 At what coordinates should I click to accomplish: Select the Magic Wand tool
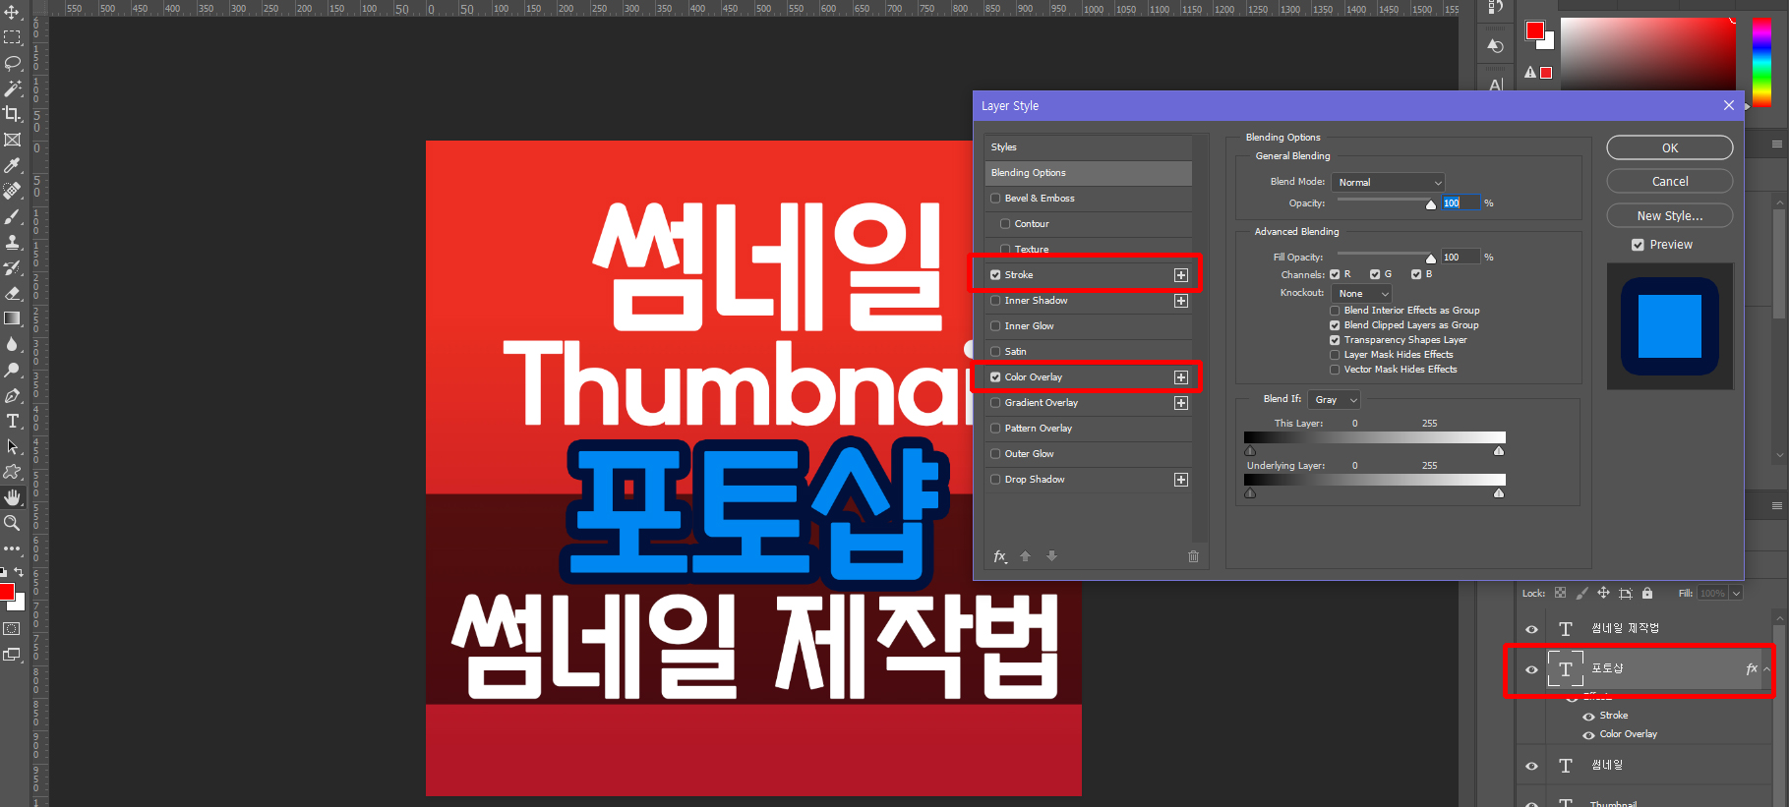coord(12,88)
